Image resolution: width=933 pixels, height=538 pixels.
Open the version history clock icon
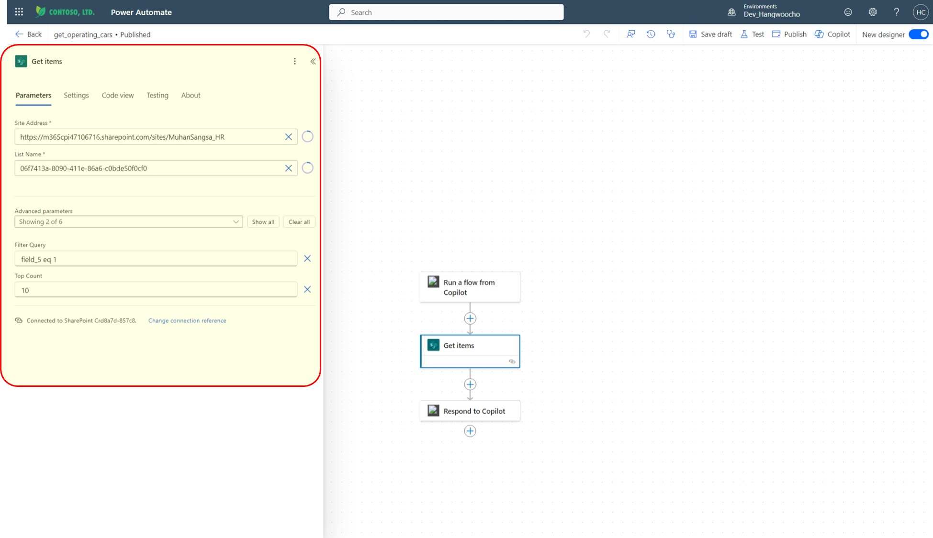(651, 34)
